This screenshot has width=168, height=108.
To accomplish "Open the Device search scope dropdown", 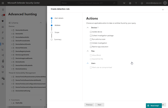I will tap(70, 3).
